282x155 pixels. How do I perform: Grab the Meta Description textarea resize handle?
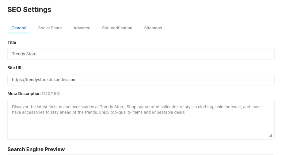pyautogui.click(x=270, y=136)
